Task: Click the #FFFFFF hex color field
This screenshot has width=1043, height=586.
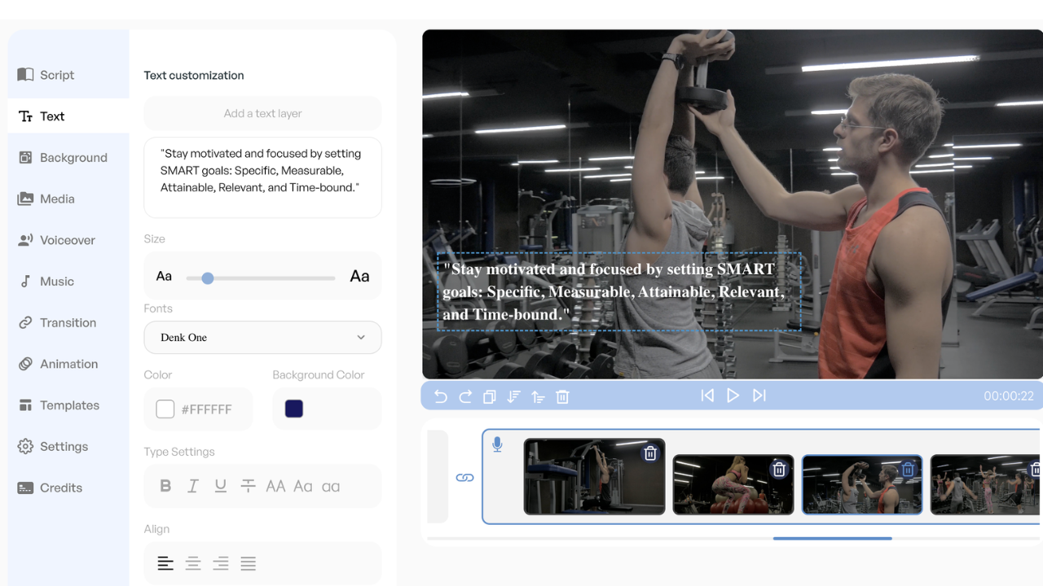Action: coord(207,409)
